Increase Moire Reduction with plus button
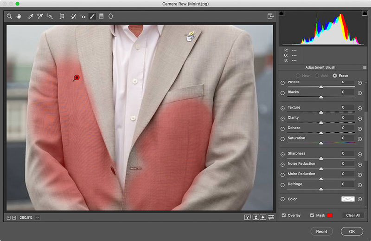 (x=359, y=174)
